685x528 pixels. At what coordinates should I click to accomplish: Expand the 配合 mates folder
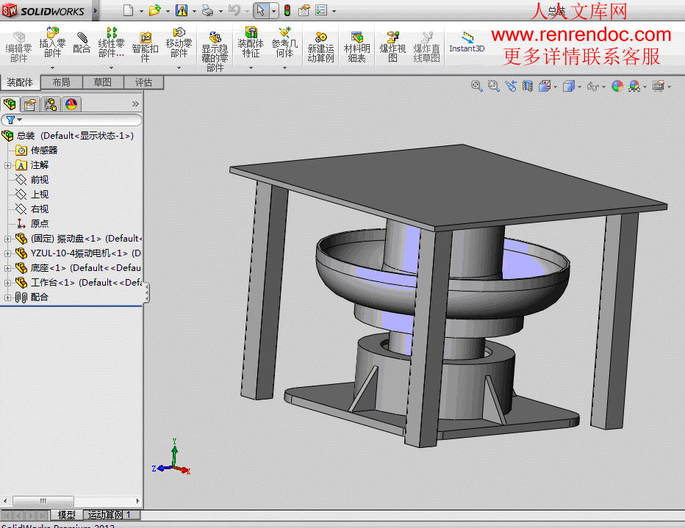click(x=7, y=297)
